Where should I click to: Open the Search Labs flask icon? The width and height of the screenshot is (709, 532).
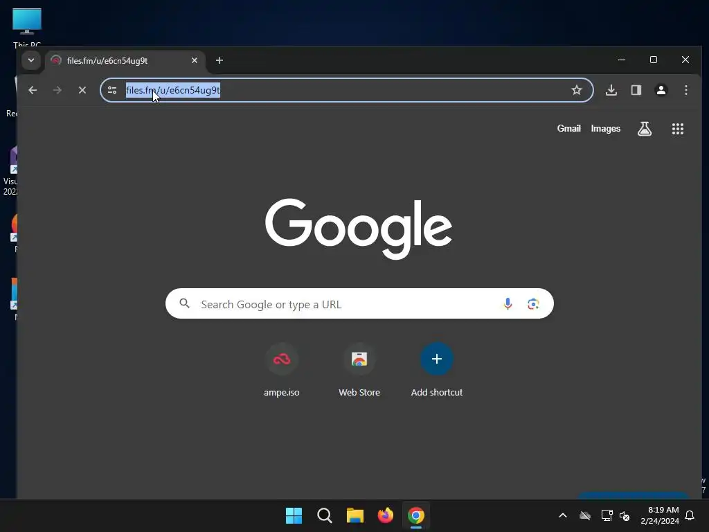click(645, 128)
